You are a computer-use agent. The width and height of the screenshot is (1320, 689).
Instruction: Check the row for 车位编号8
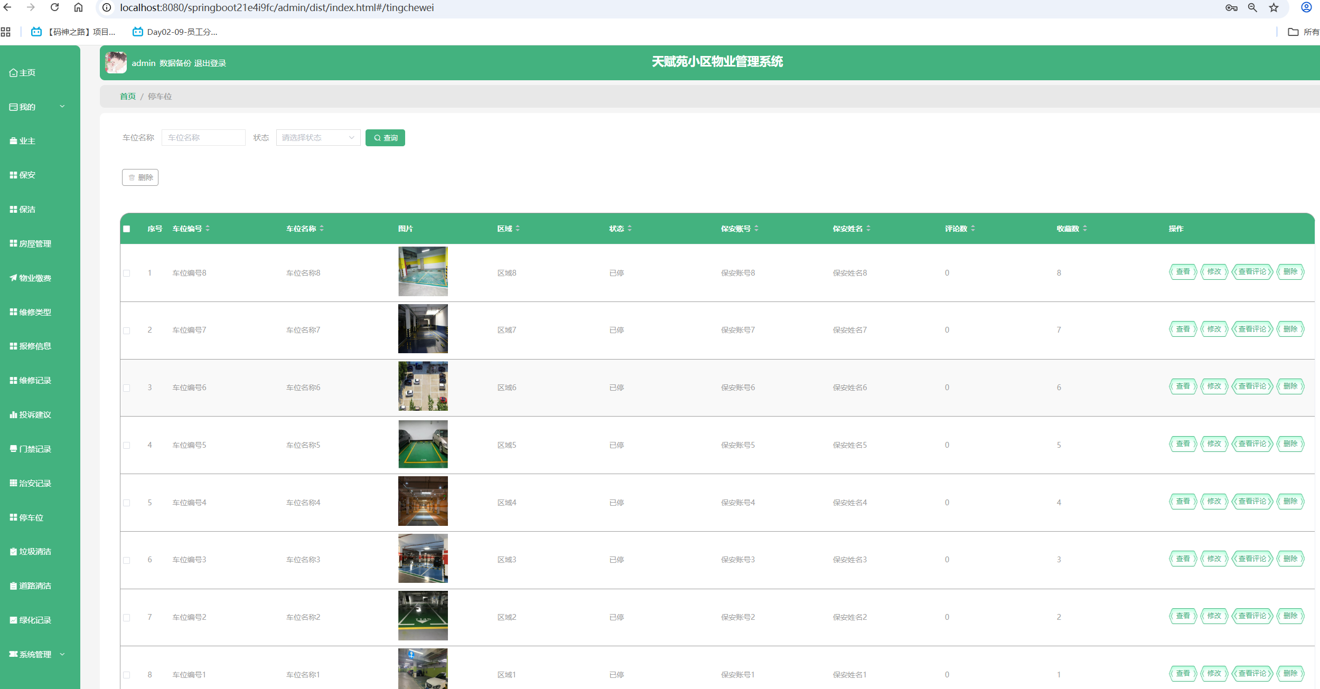click(127, 273)
